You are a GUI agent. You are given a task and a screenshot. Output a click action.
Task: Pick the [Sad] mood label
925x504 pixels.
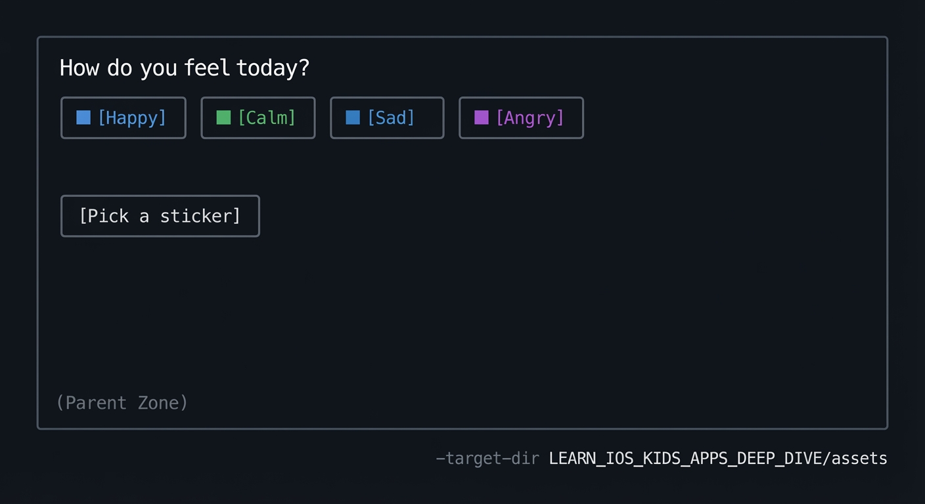coord(391,118)
